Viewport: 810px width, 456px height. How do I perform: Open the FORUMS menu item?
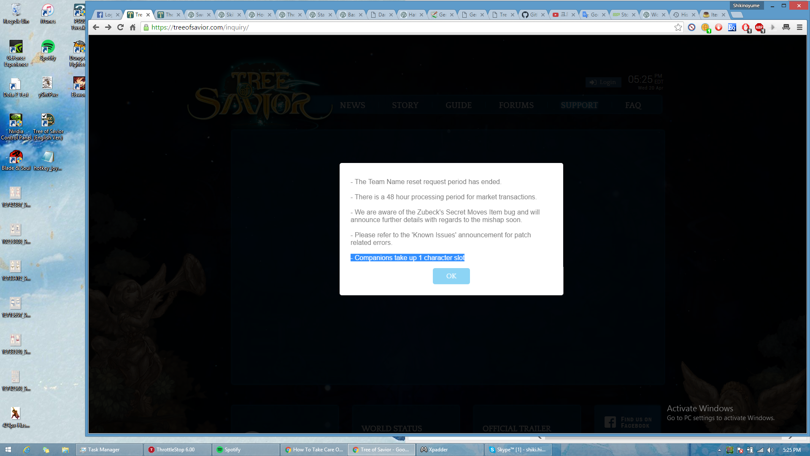pos(516,105)
